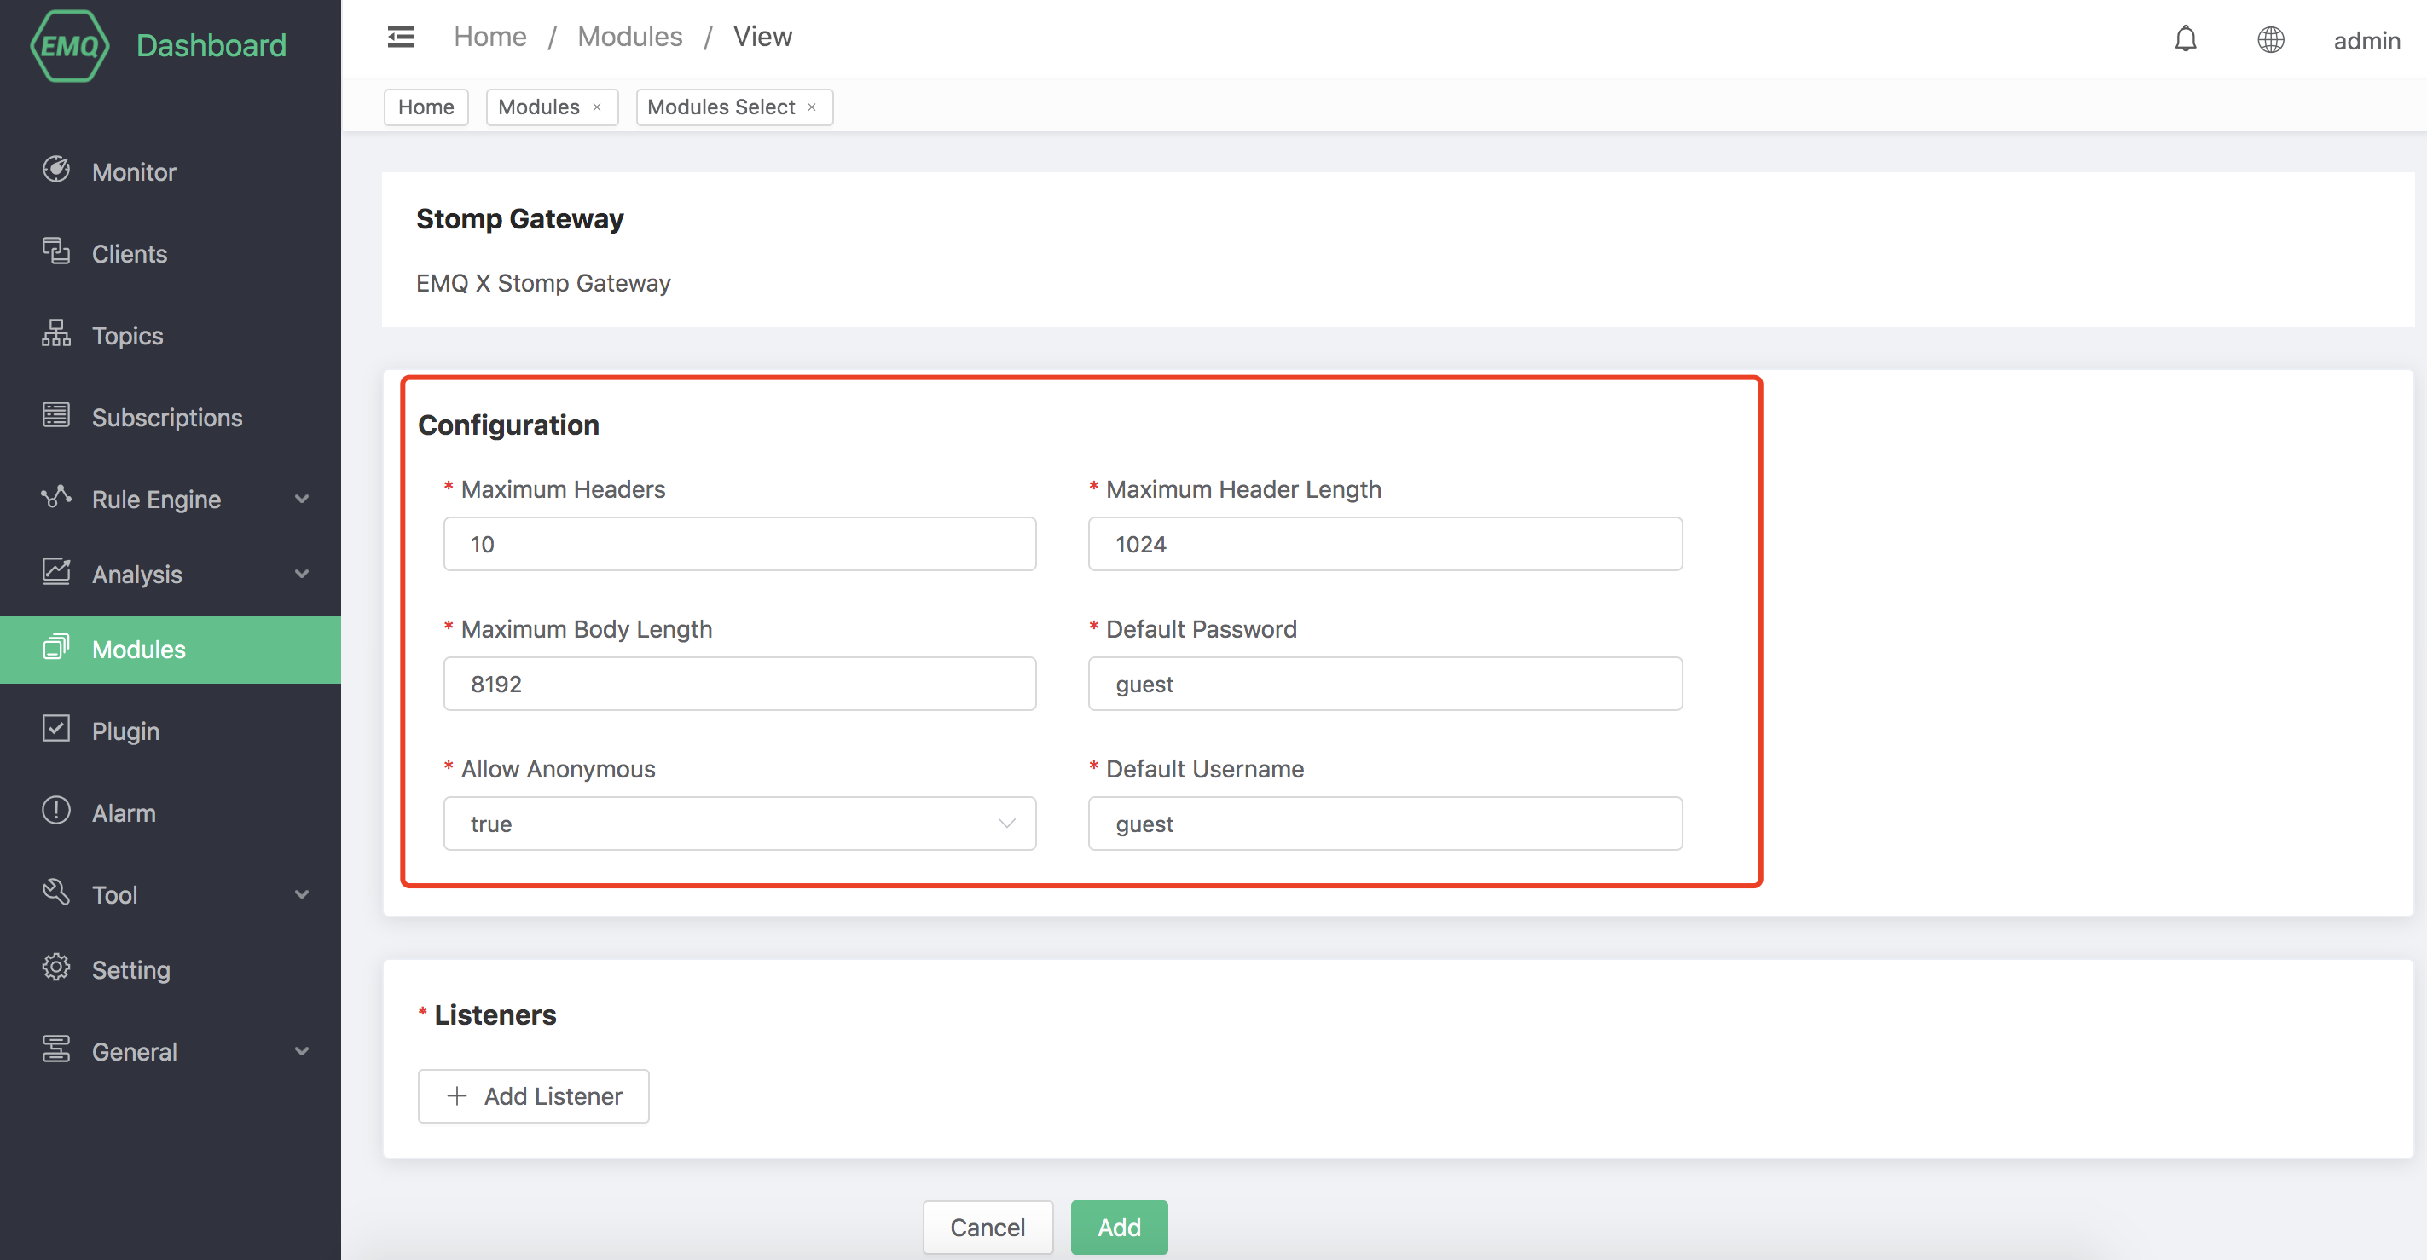Click the Setting gear icon

point(55,967)
